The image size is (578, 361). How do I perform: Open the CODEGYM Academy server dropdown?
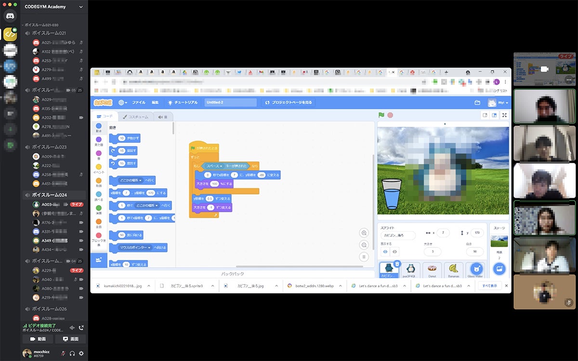tap(80, 7)
